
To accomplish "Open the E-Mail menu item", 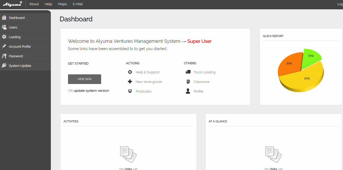I will coord(78,4).
